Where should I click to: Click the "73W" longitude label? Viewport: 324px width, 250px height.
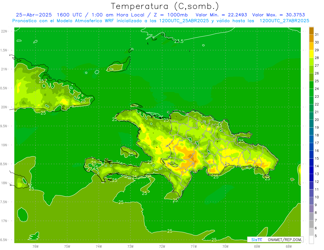click(130, 246)
